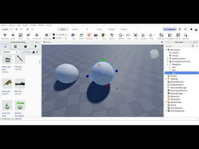Open the Plugins menu

click(x=25, y=25)
